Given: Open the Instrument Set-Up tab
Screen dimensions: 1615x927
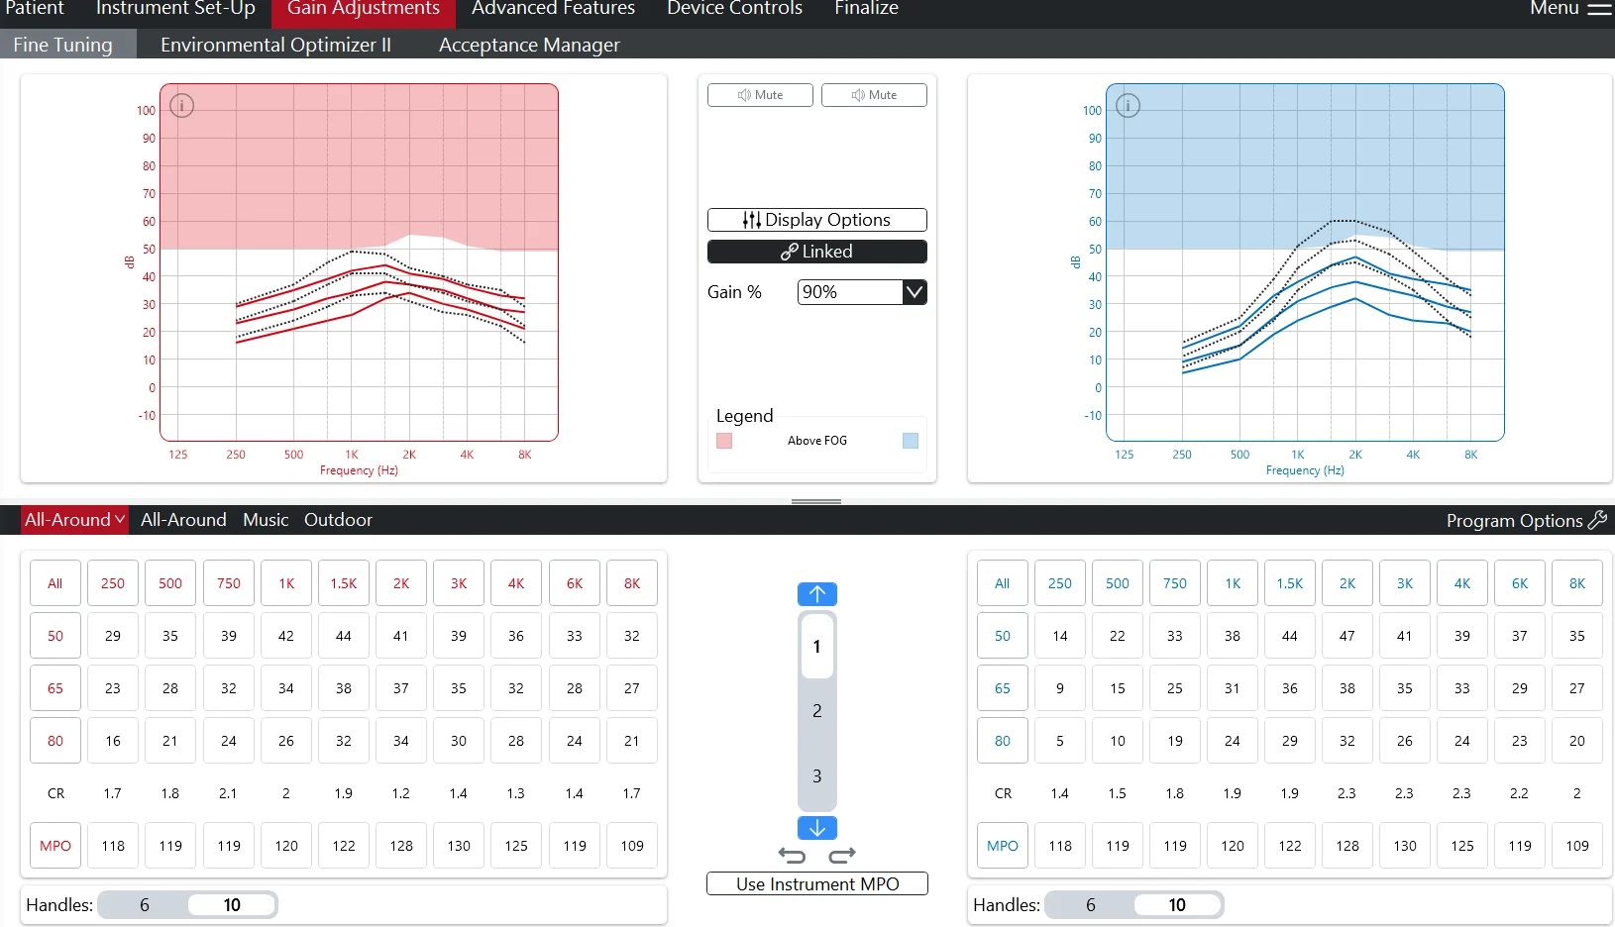Looking at the screenshot, I should tap(175, 9).
